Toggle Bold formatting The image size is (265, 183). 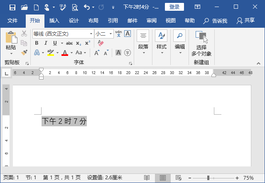37,43
